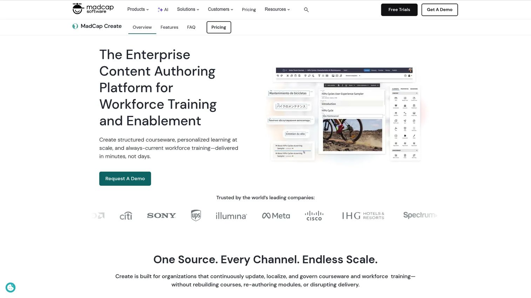This screenshot has width=531, height=298.
Task: Click the outlined Pricing button in subnav
Action: click(219, 27)
